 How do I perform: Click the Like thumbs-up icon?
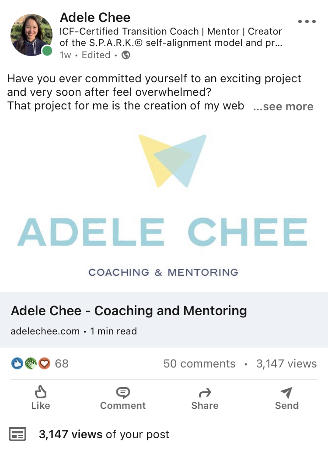pos(41,392)
